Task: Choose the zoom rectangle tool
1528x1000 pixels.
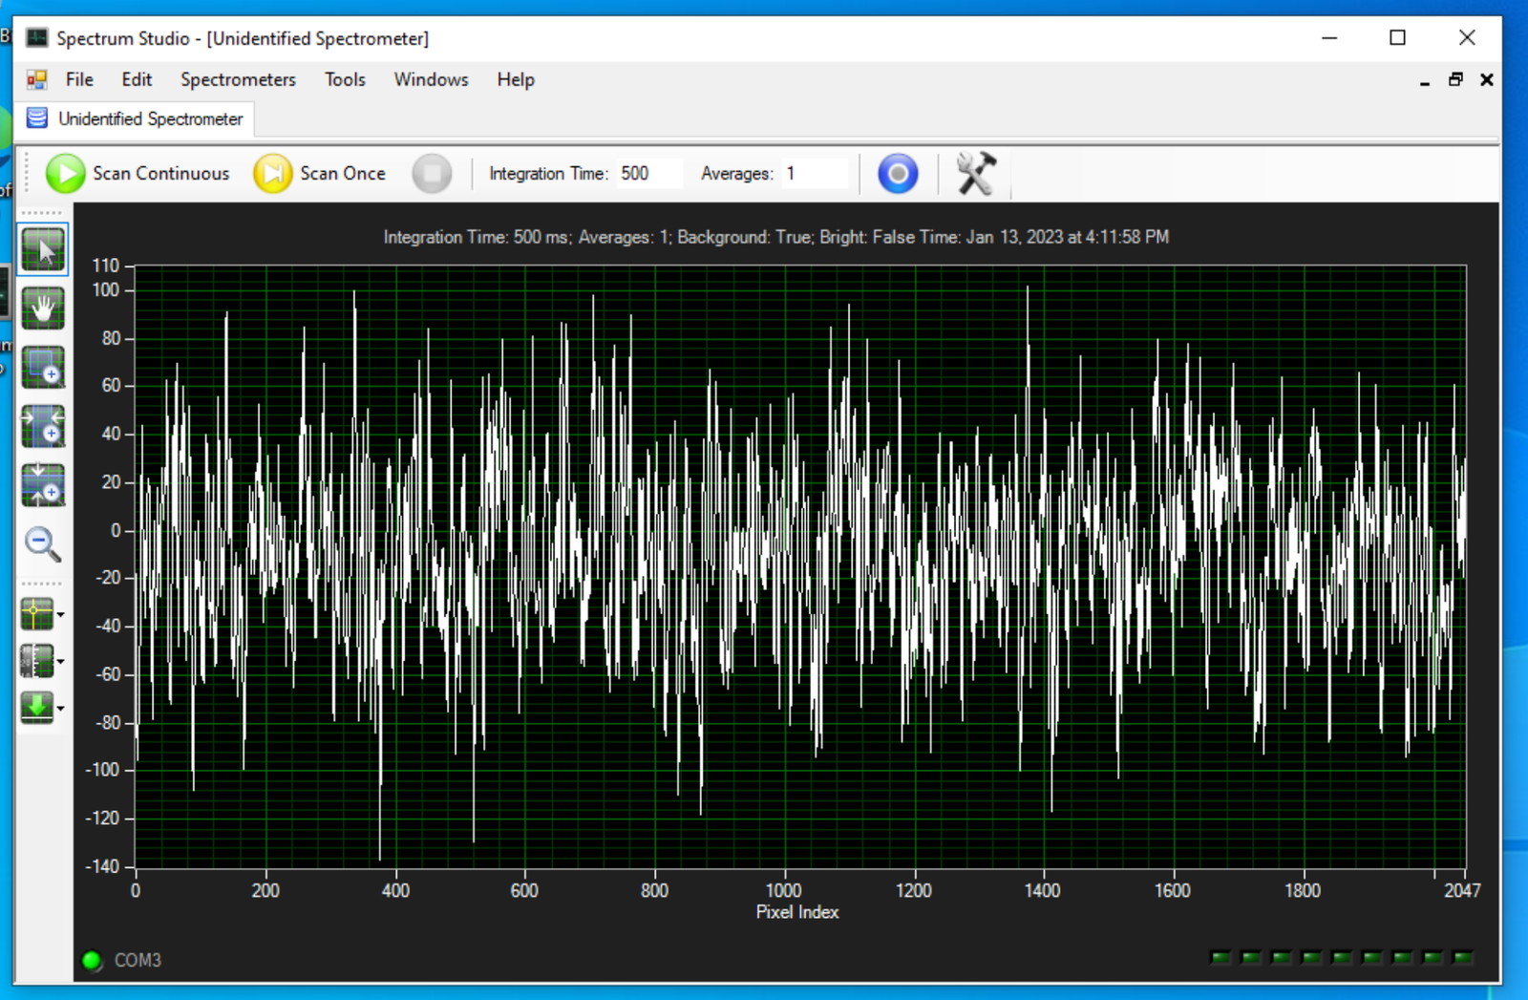Action: (x=43, y=368)
